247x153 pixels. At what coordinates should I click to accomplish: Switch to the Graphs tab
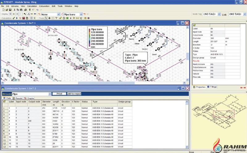tap(29, 98)
